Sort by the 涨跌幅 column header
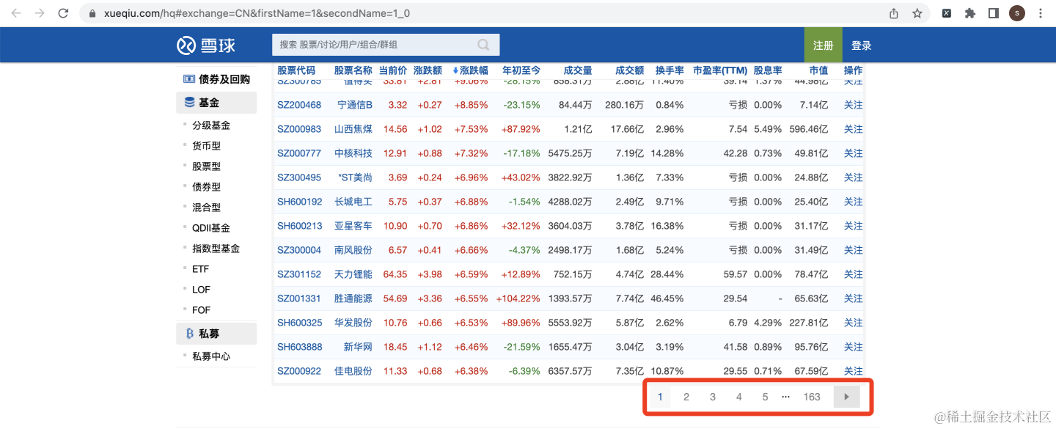 click(470, 70)
